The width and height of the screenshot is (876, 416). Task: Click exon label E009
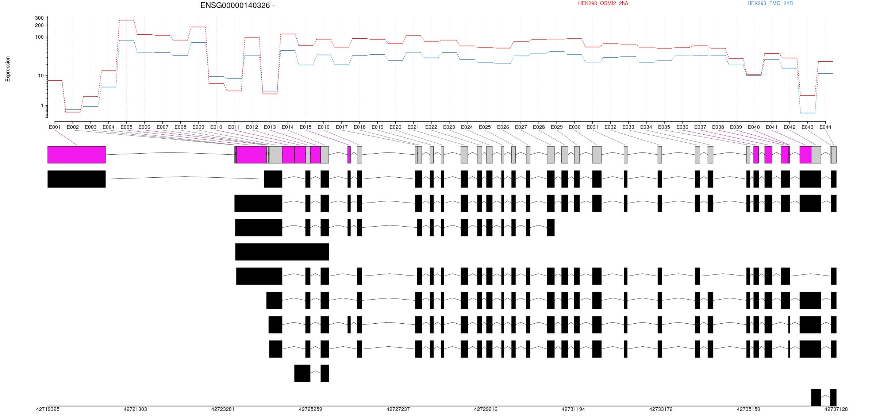pyautogui.click(x=198, y=127)
